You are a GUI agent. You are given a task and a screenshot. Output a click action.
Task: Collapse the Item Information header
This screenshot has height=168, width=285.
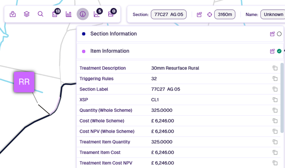pyautogui.click(x=180, y=51)
